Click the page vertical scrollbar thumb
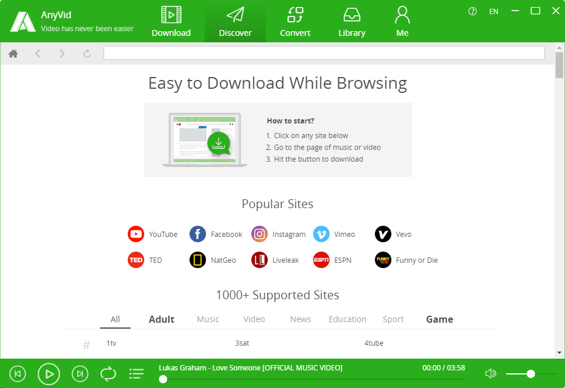Image resolution: width=565 pixels, height=388 pixels. (x=559, y=65)
